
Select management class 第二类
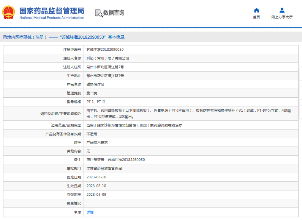coord(92,93)
